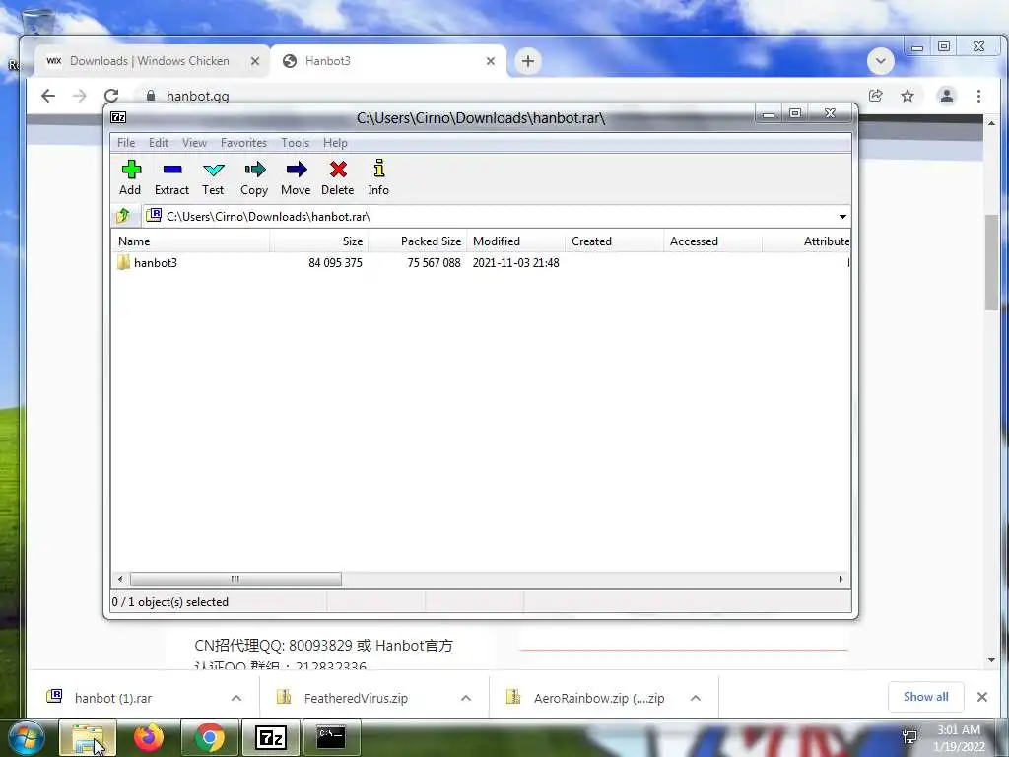This screenshot has width=1009, height=757.
Task: Close the Chrome downloads bar
Action: tap(982, 697)
